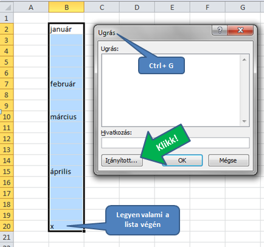The width and height of the screenshot is (264, 247).
Task: Open the Irányított... special options
Action: click(122, 161)
